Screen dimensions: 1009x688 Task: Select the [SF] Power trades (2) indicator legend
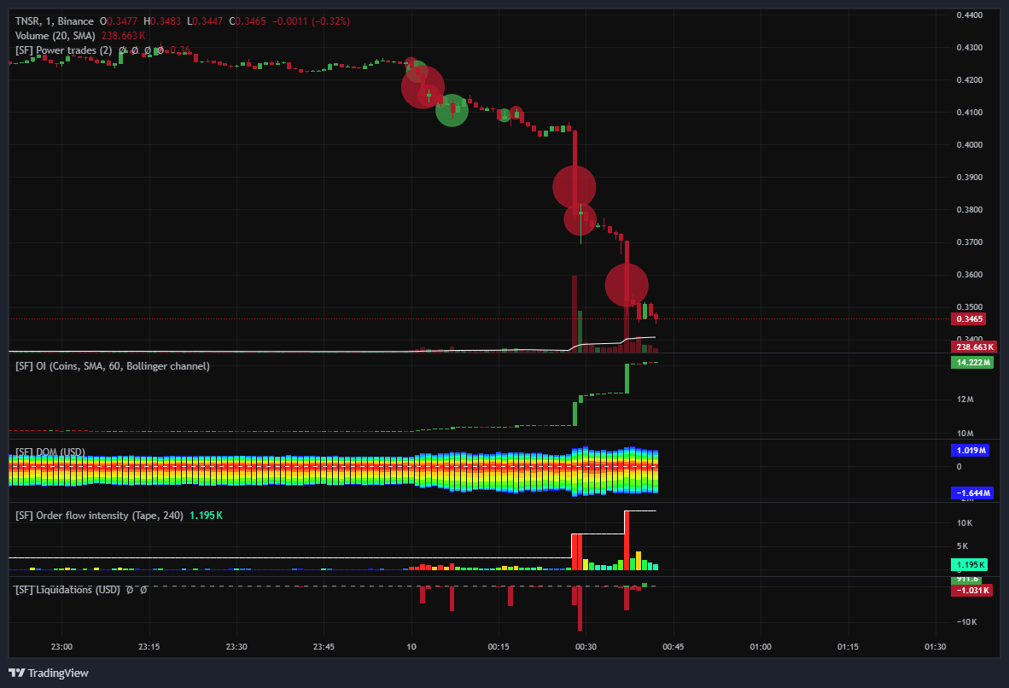(x=64, y=50)
